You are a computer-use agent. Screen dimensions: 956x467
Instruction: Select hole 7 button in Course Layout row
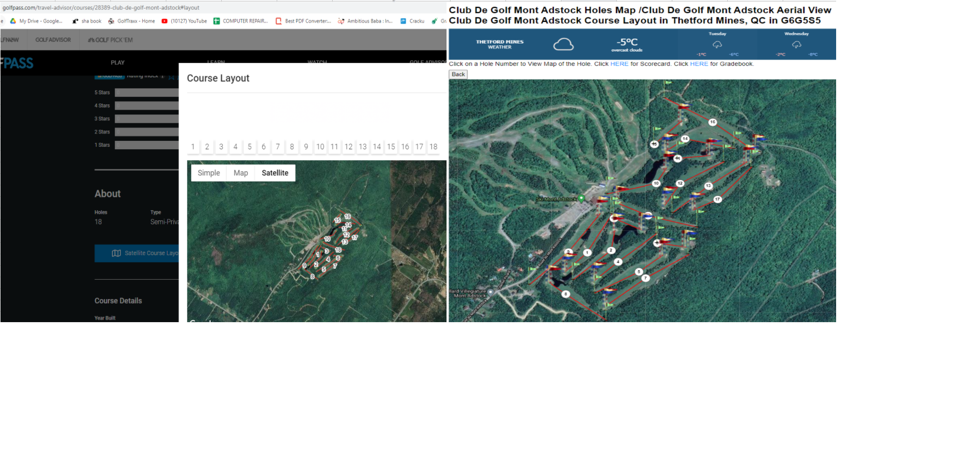pyautogui.click(x=278, y=147)
